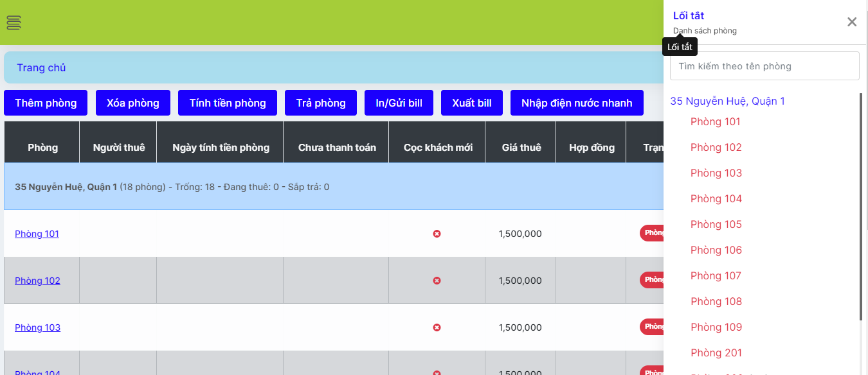The width and height of the screenshot is (868, 375).
Task: Select Phòng 201 in shortcut list
Action: coord(716,353)
